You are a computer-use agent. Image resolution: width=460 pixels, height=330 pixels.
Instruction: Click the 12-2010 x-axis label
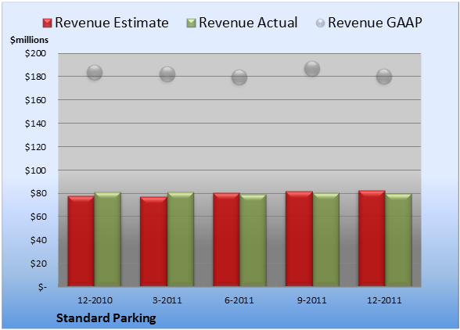(95, 300)
